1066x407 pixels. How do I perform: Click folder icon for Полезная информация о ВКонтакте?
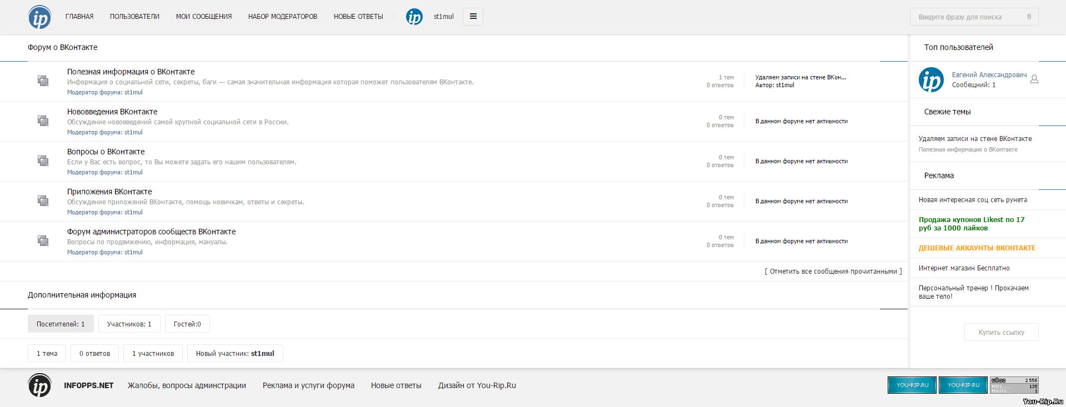pos(43,81)
